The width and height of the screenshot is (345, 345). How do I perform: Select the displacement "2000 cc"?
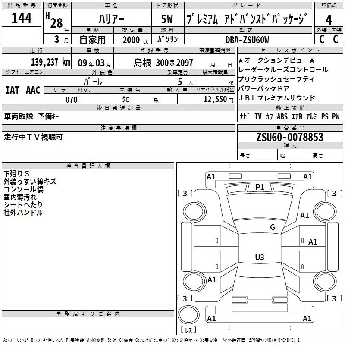click(x=135, y=40)
